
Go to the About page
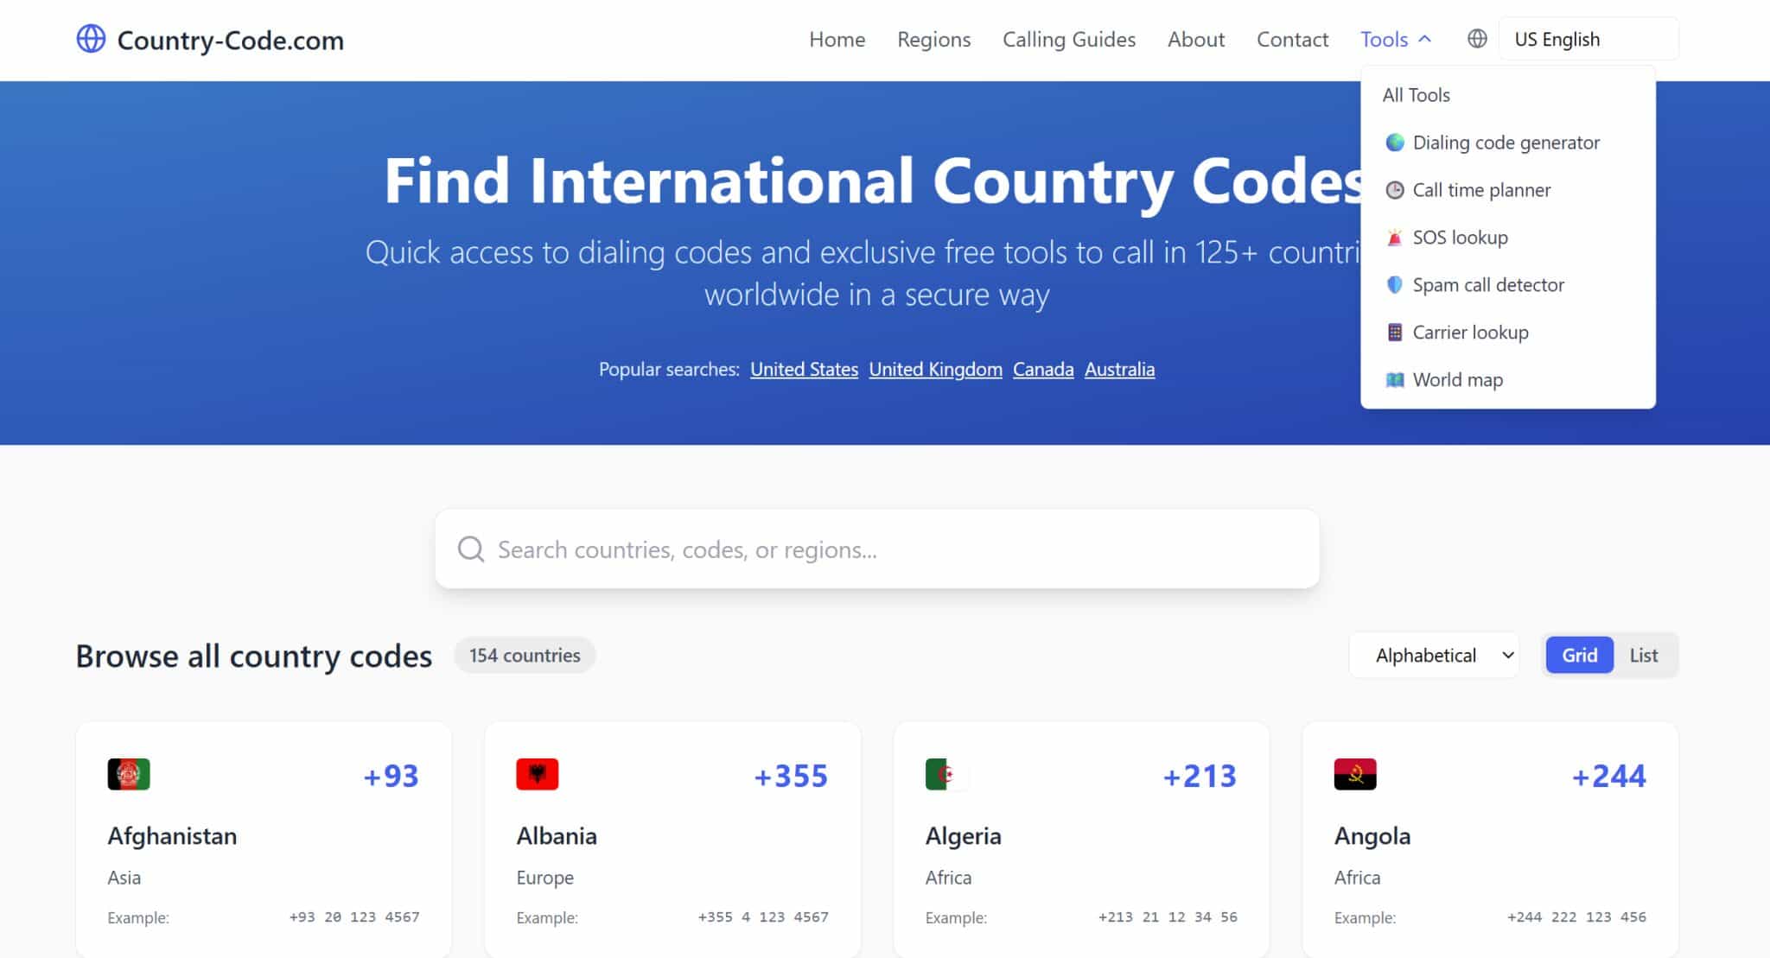(1196, 40)
